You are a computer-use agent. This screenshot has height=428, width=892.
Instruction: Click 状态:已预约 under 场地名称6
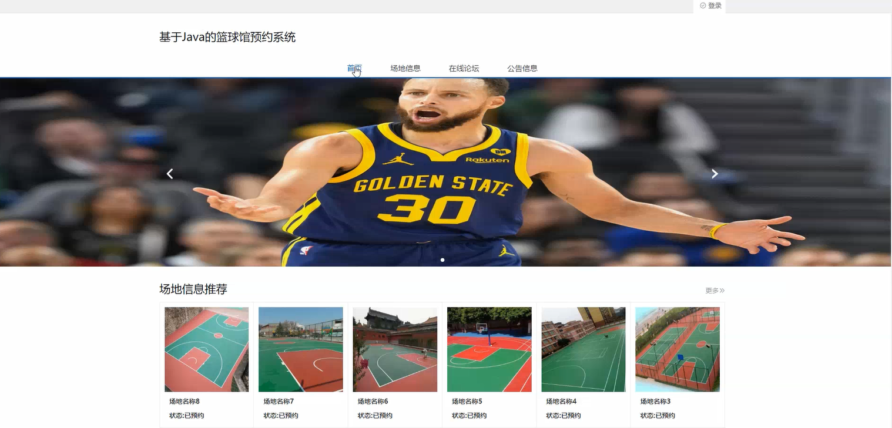pyautogui.click(x=375, y=416)
